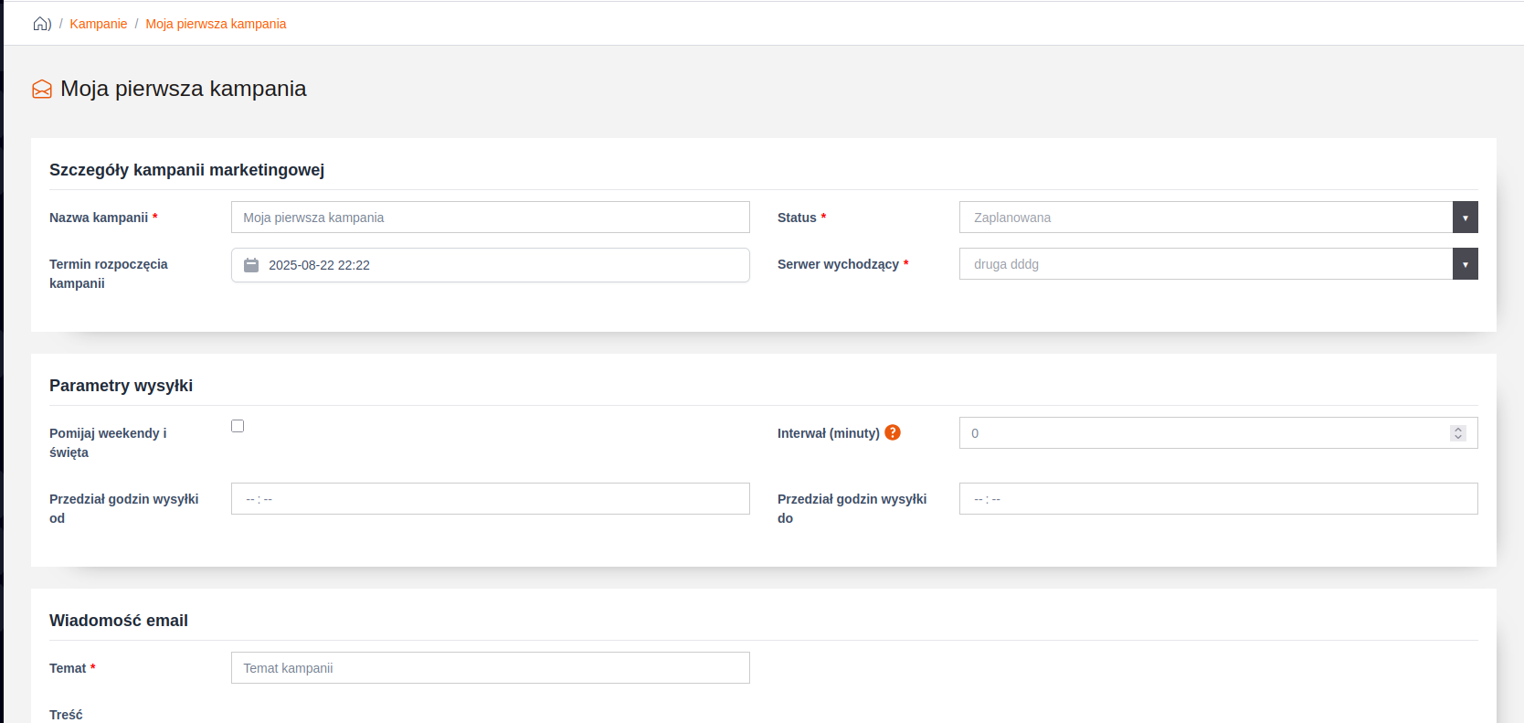Click the calendar icon in start date field
Image resolution: width=1524 pixels, height=723 pixels.
click(251, 265)
